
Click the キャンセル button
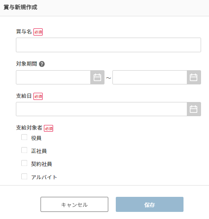click(x=74, y=204)
